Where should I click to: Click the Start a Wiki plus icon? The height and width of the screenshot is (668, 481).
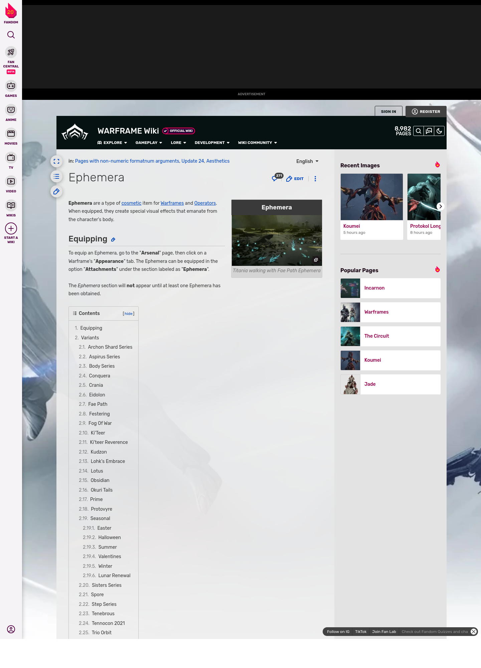pos(11,228)
